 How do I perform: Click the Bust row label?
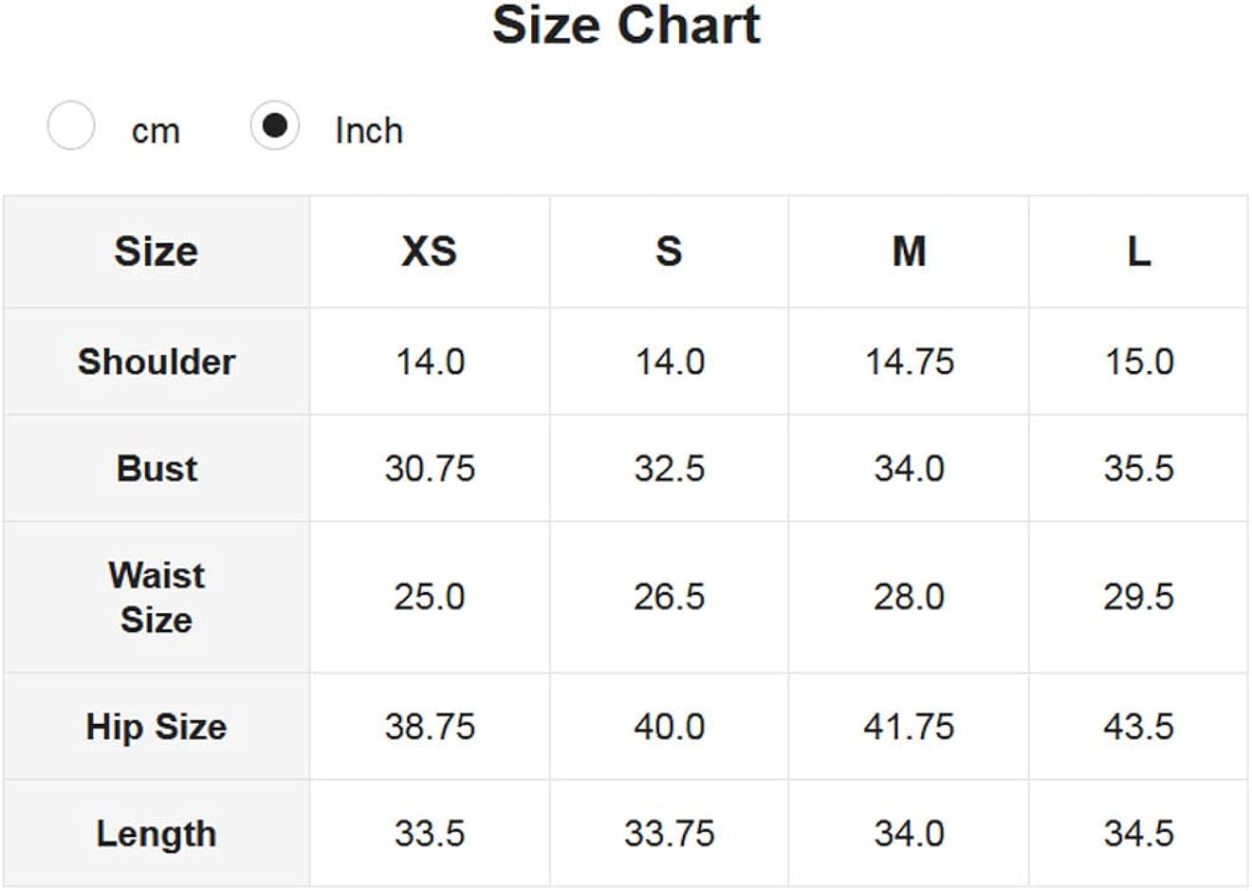(x=156, y=469)
